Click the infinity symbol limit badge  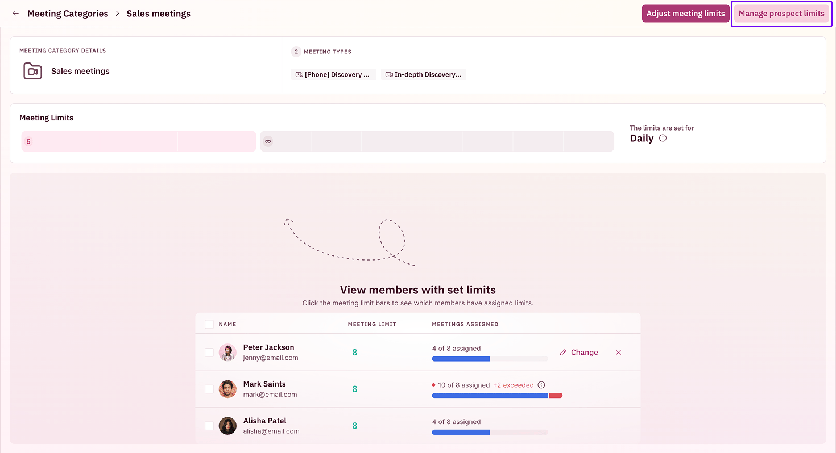point(268,141)
